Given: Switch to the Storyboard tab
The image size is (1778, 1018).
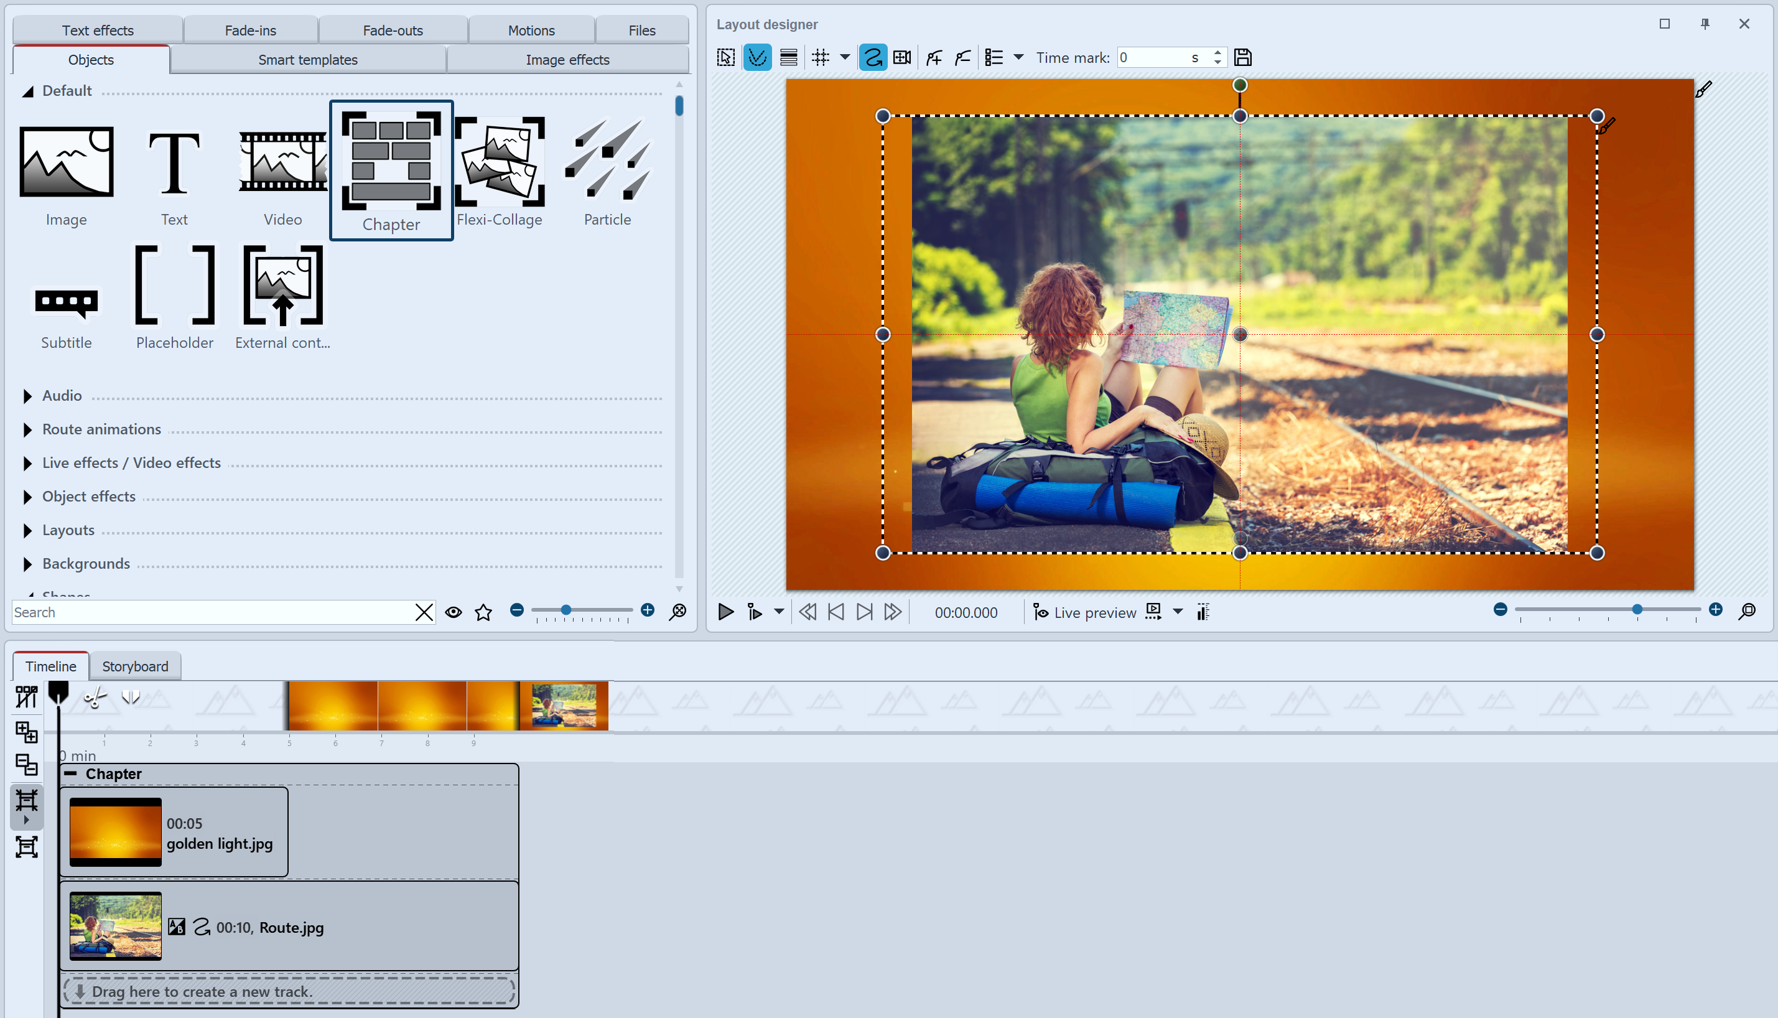Looking at the screenshot, I should point(135,666).
